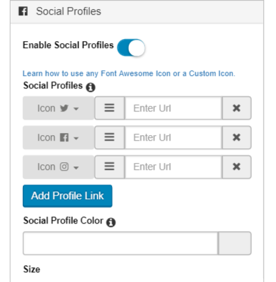Open the Font Awesome custom icon help link
The image size is (276, 282).
pos(129,74)
